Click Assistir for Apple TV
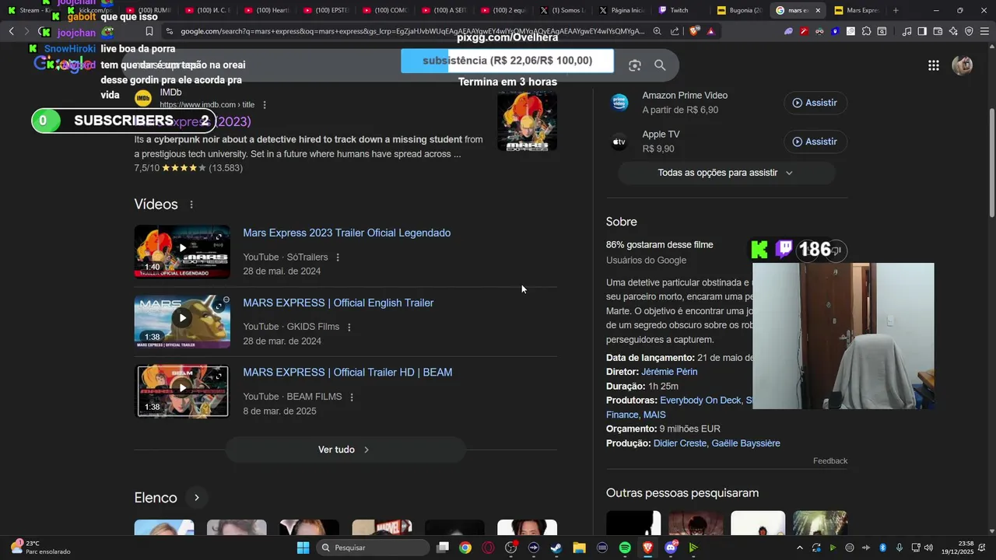The width and height of the screenshot is (996, 560). pyautogui.click(x=815, y=142)
